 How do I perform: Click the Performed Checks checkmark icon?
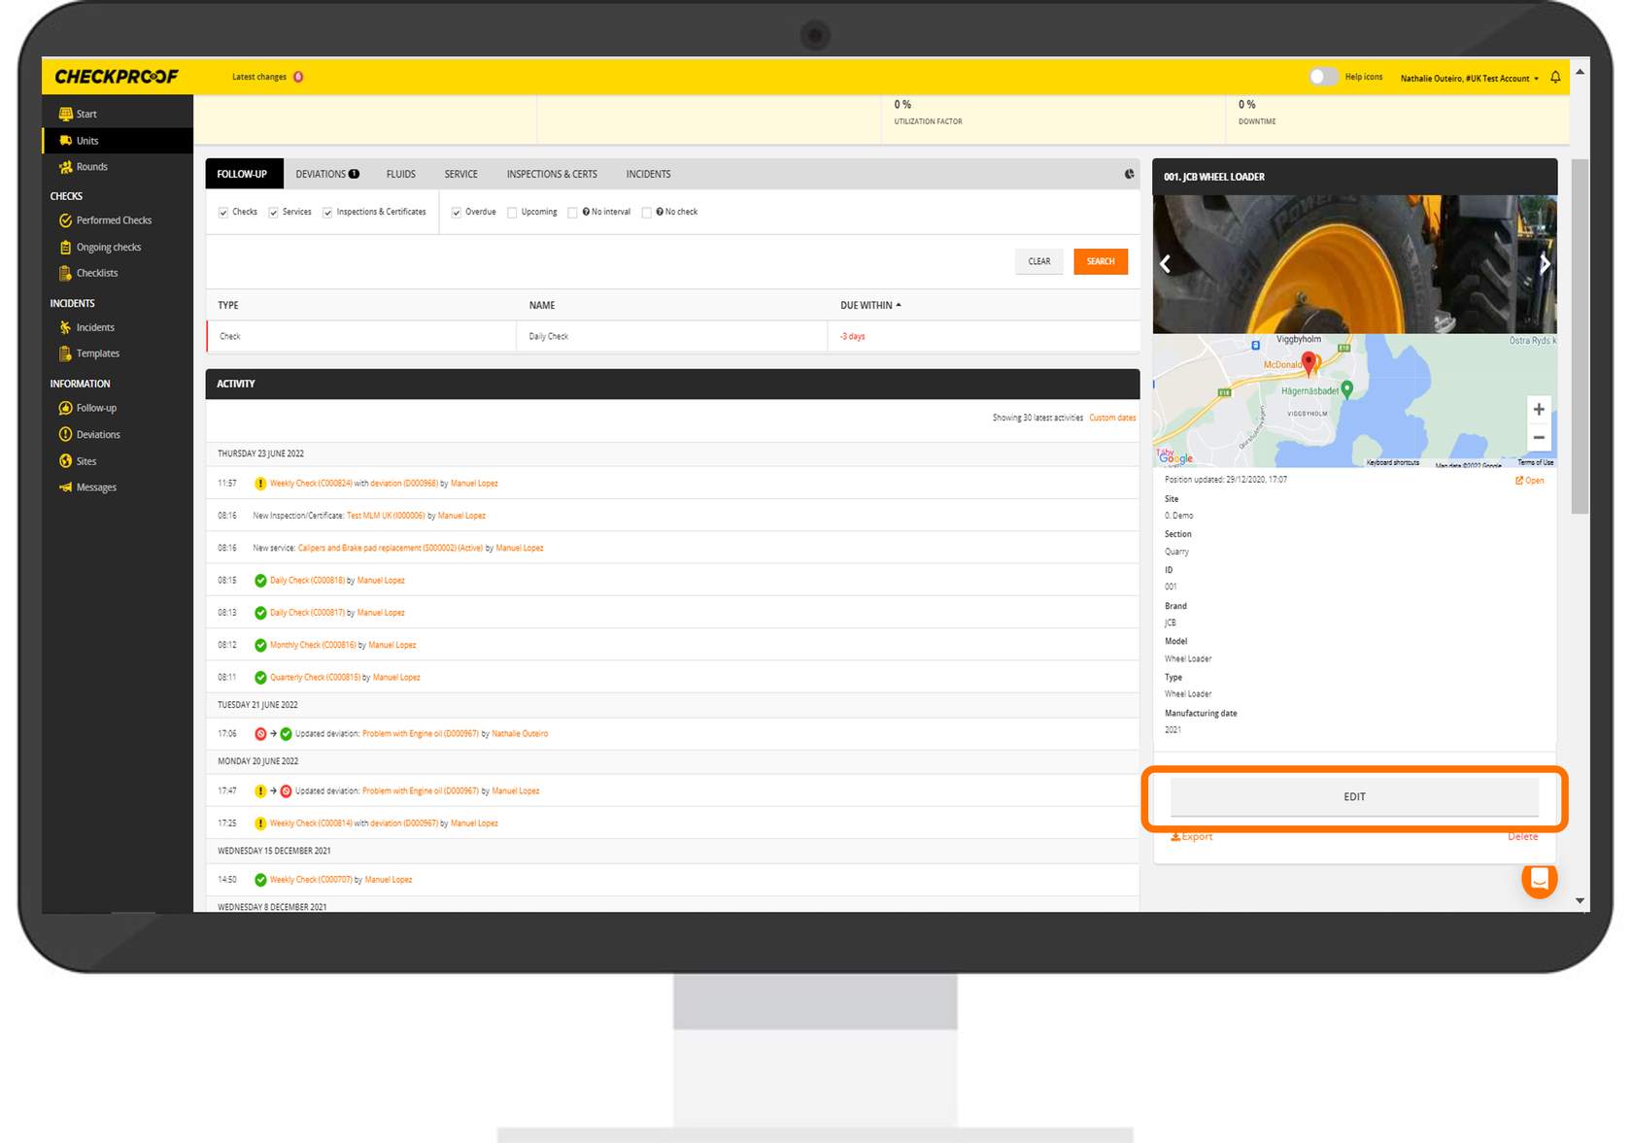65,220
